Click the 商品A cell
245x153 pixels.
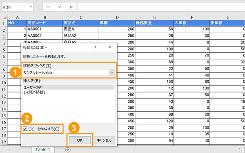click(x=81, y=29)
